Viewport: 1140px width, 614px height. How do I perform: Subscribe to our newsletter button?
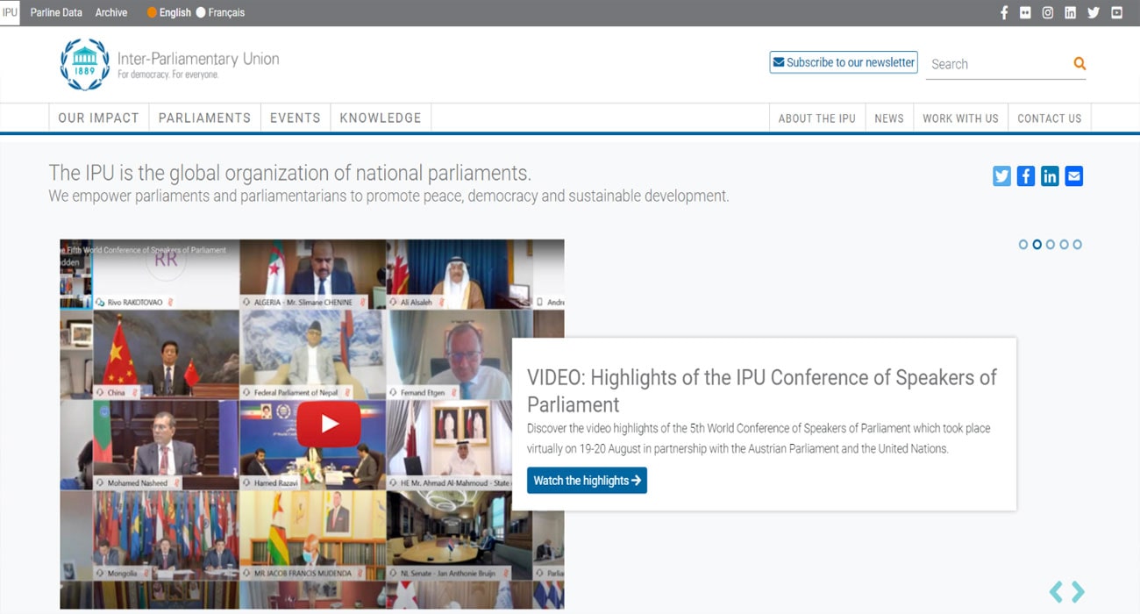click(844, 62)
